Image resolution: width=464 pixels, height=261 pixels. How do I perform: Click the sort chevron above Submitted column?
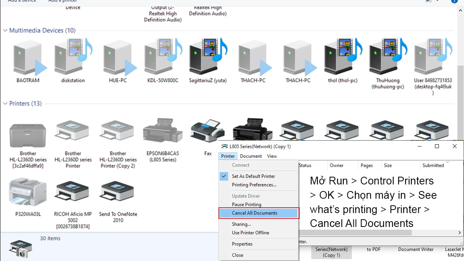448,162
